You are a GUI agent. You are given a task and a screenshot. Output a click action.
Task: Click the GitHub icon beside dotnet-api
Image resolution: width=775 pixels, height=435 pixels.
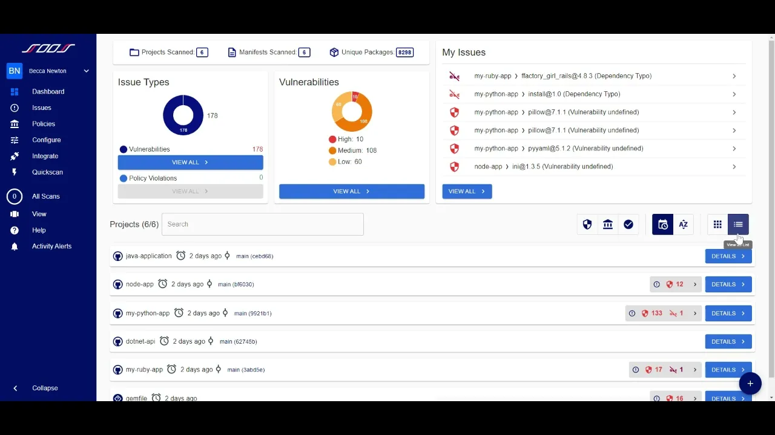click(118, 342)
